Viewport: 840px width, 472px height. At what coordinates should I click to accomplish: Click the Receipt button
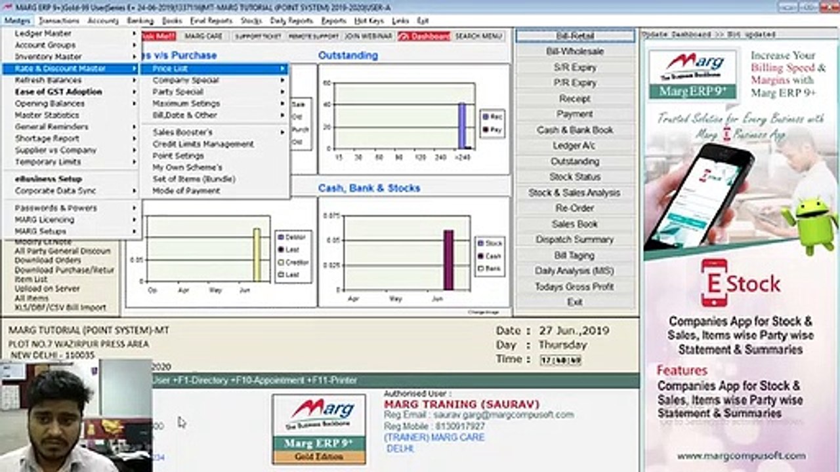click(575, 98)
